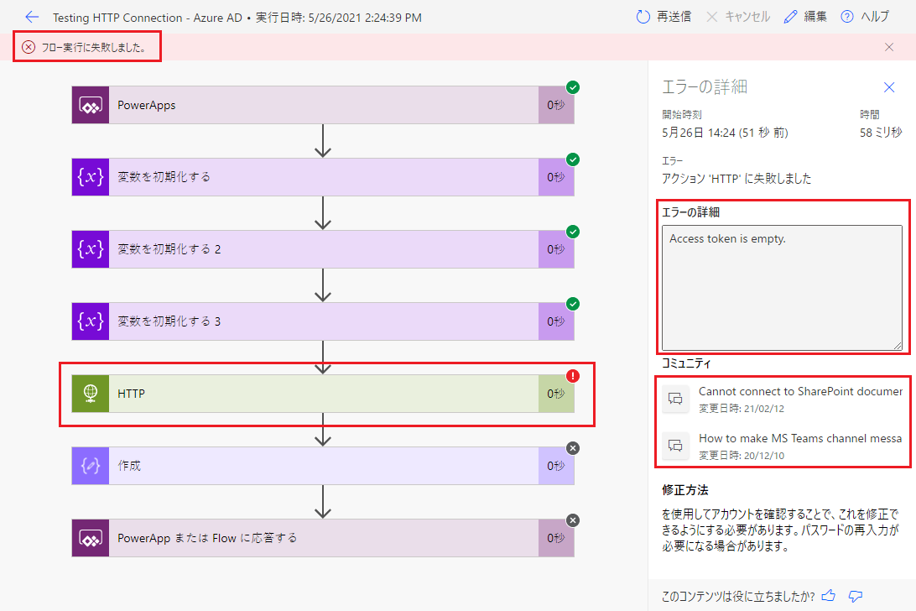Click the フロー実行に失敗しました banner message
The image size is (916, 611).
[x=93, y=47]
